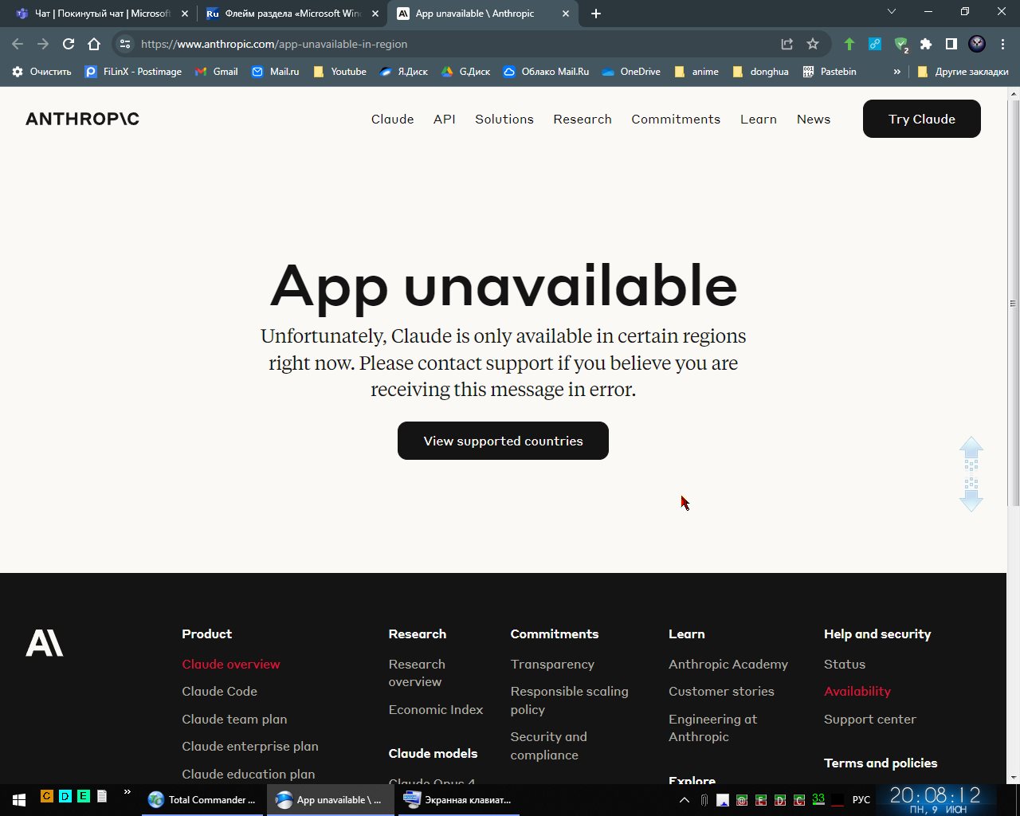Click the Try Claude button

pyautogui.click(x=921, y=119)
